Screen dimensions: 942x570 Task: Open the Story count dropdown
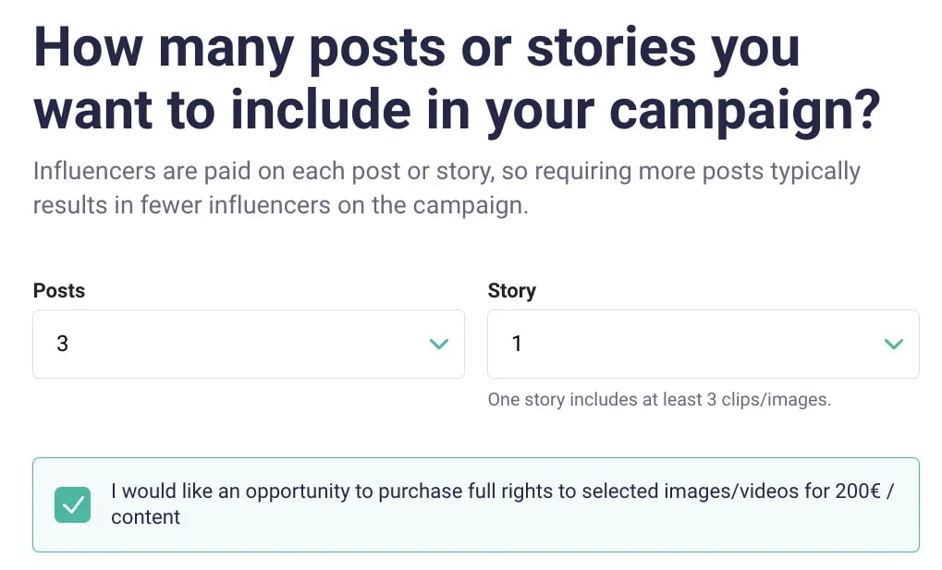(x=703, y=344)
